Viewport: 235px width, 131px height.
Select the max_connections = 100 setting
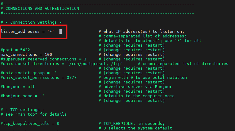(26, 55)
